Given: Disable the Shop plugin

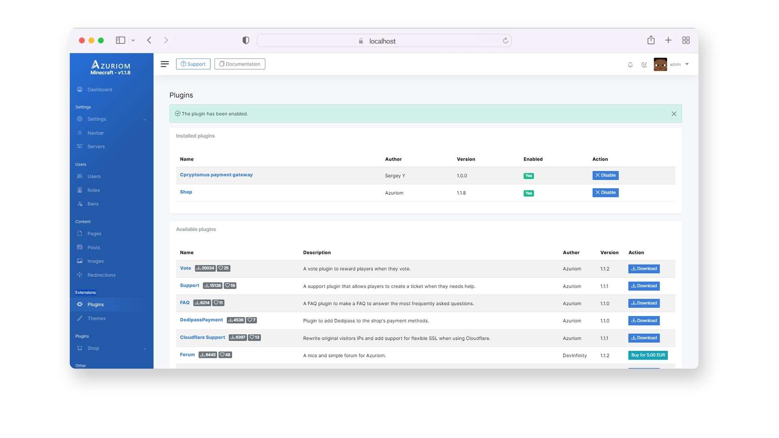Looking at the screenshot, I should [x=605, y=193].
